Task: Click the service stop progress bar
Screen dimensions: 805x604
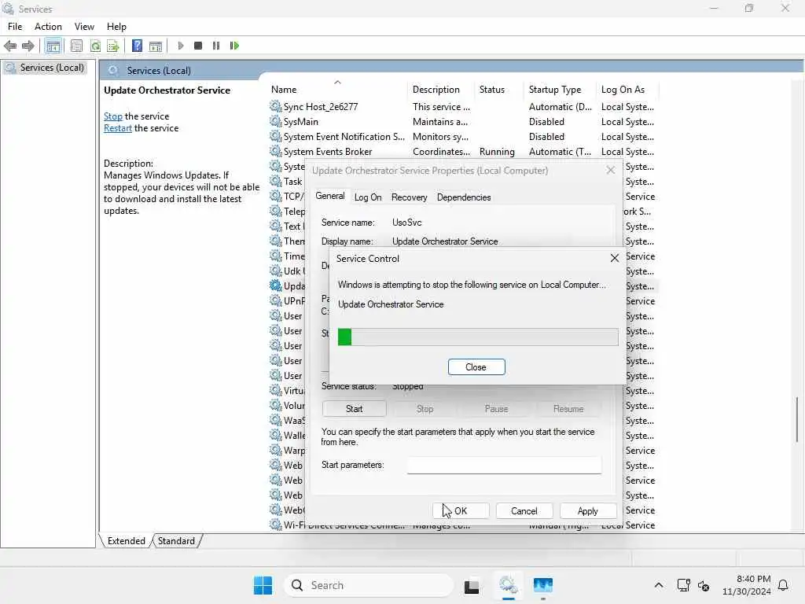Action: (478, 337)
